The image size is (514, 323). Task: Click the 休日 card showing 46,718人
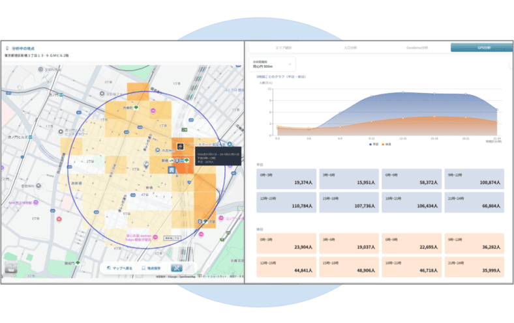point(412,267)
